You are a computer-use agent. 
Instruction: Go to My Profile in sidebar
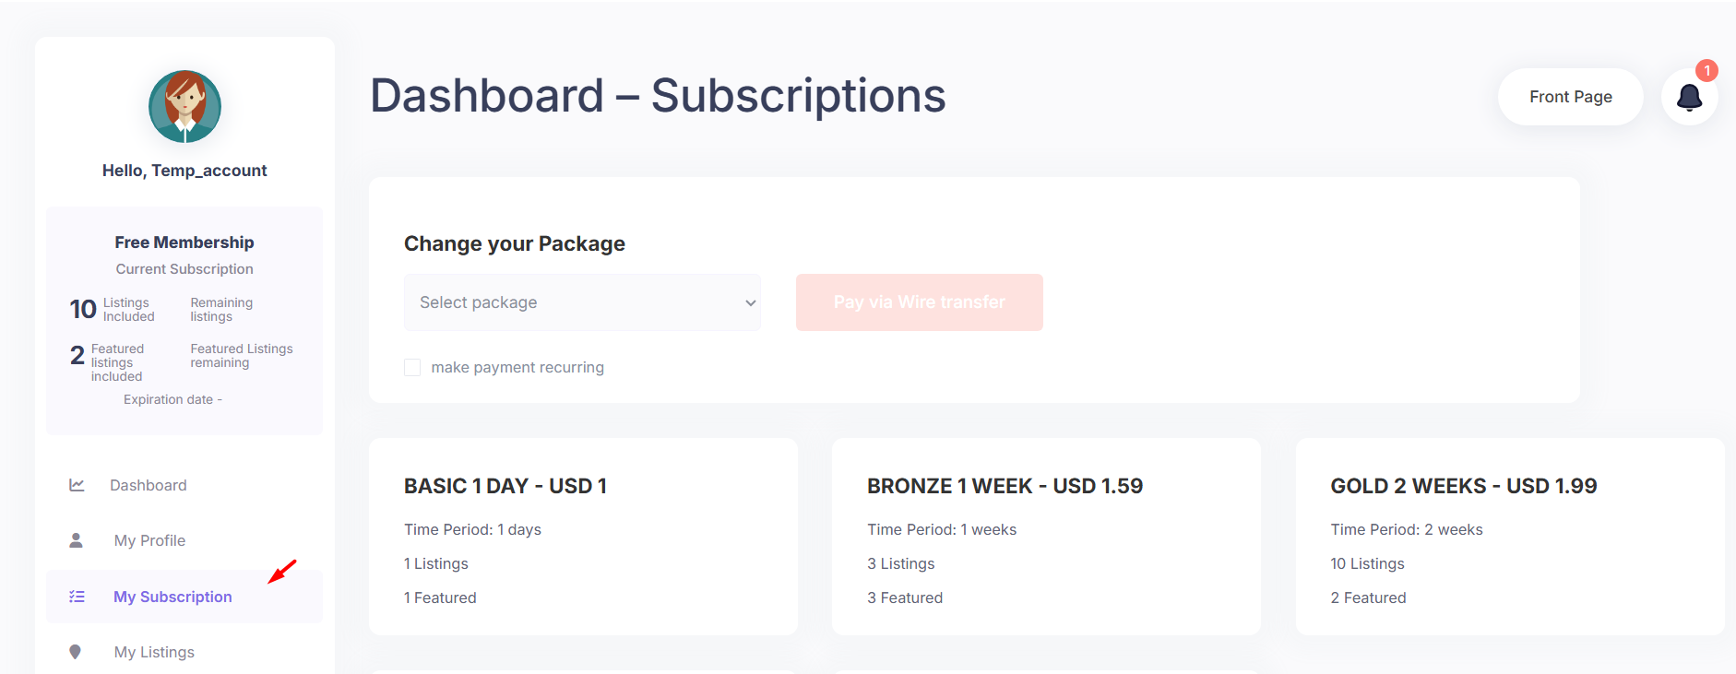click(149, 540)
